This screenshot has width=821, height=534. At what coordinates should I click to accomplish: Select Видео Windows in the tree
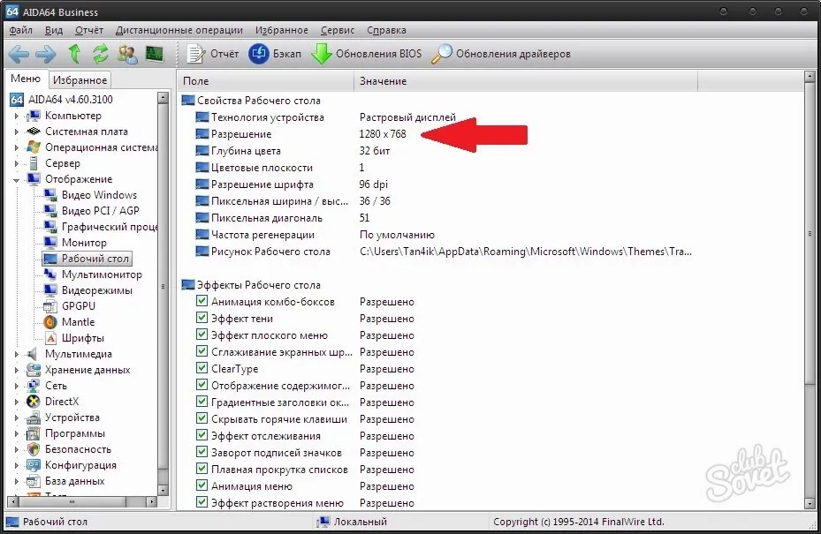[x=99, y=195]
